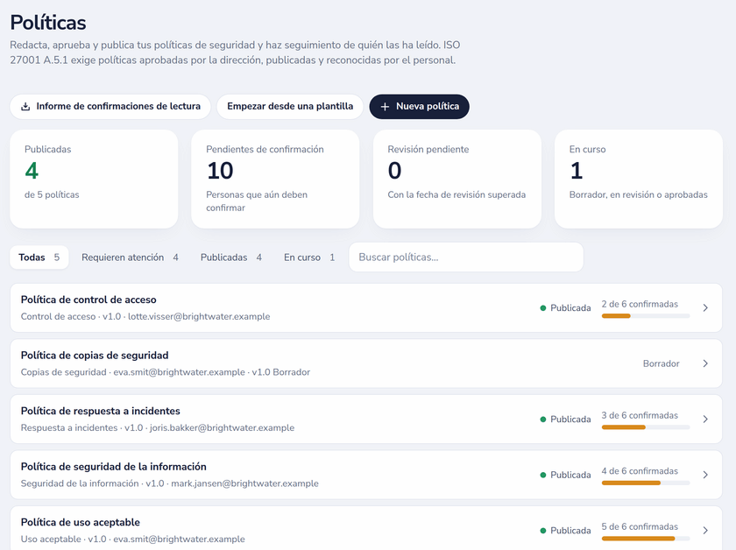Click the download icon in the Informe button
Screen dimensions: 736x550
point(25,107)
